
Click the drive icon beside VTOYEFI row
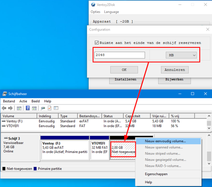click(4, 126)
